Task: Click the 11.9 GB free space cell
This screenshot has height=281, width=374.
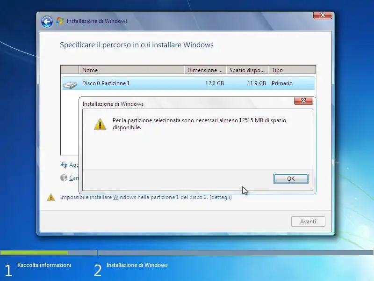Action: (256, 83)
